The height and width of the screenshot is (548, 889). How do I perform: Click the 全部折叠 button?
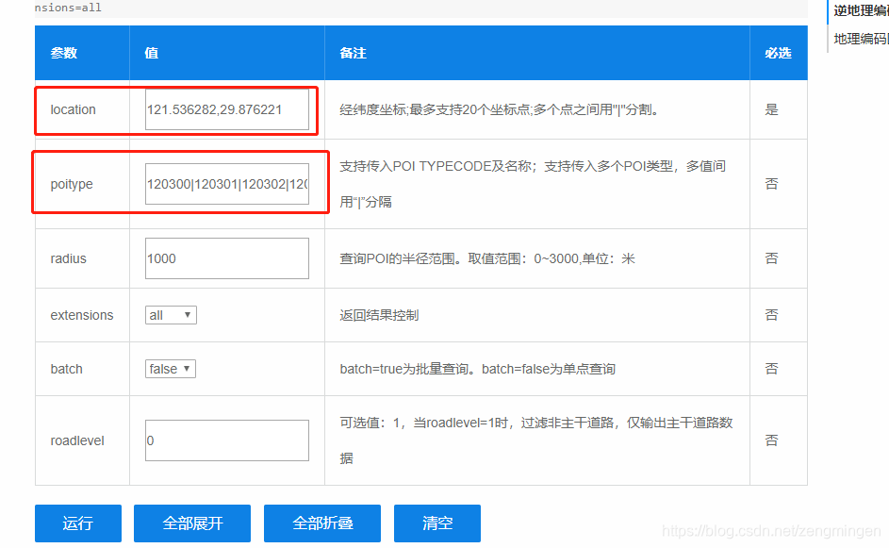(322, 523)
